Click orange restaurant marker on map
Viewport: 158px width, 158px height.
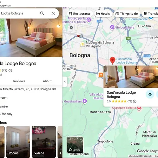[101, 75]
